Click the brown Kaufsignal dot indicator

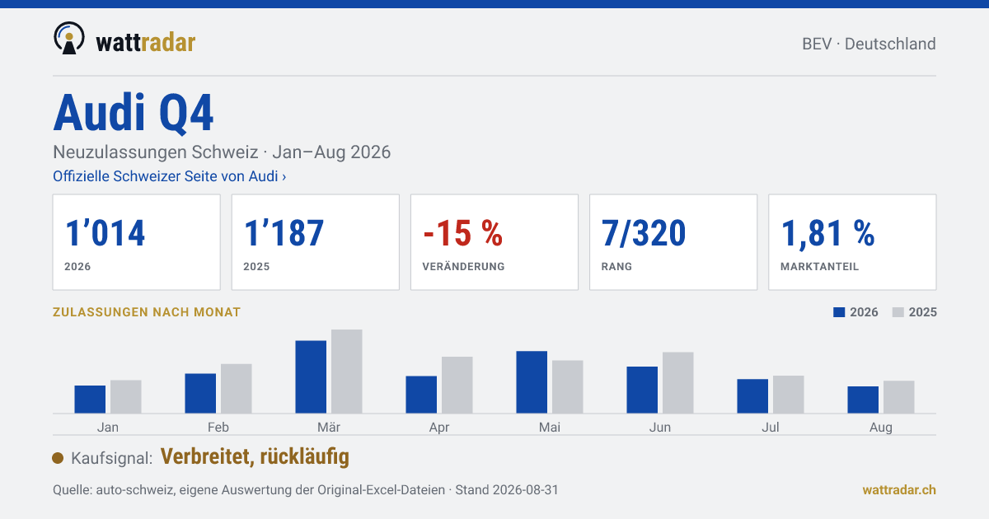(x=58, y=458)
